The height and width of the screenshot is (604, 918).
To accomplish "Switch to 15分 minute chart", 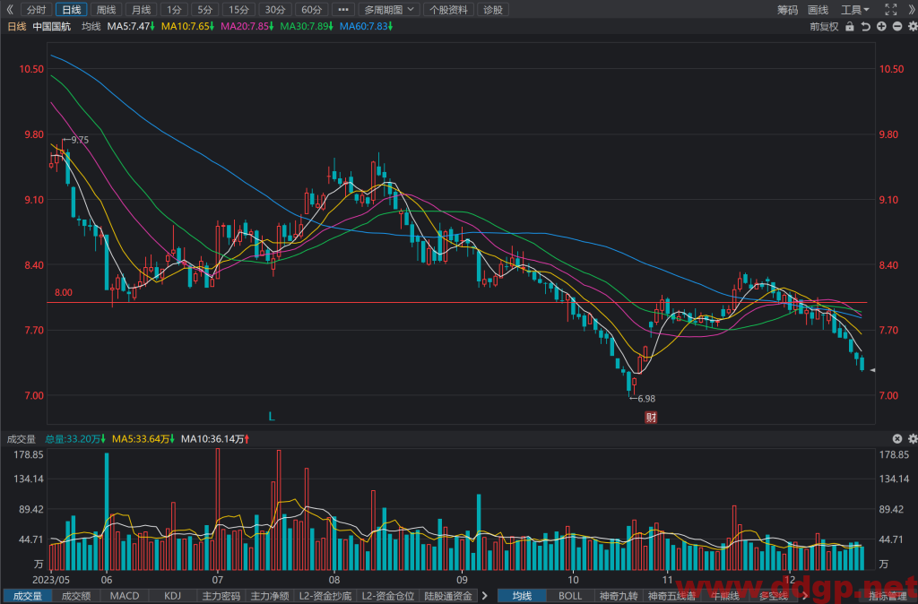I will tap(238, 9).
